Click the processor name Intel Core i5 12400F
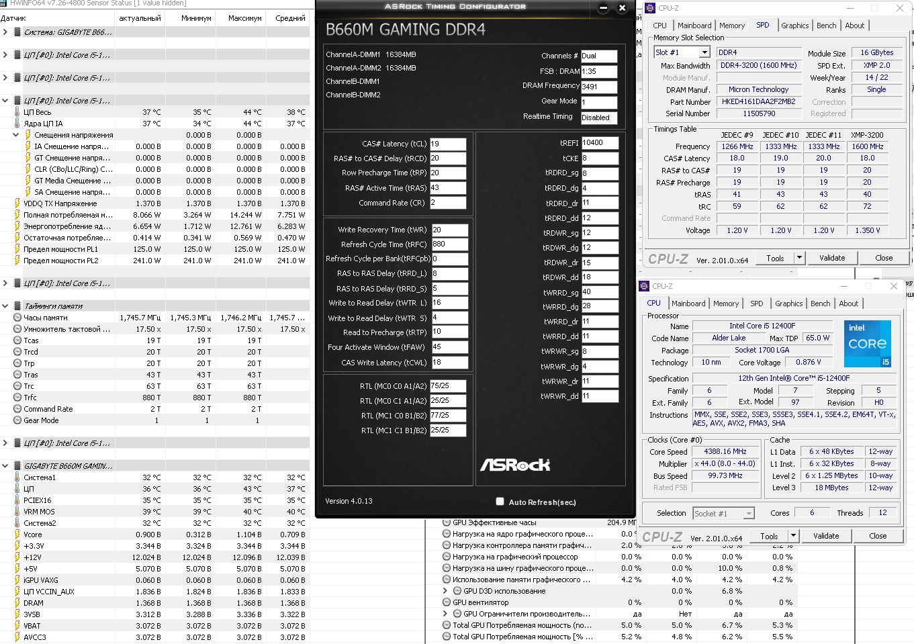This screenshot has height=644, width=914. (762, 326)
